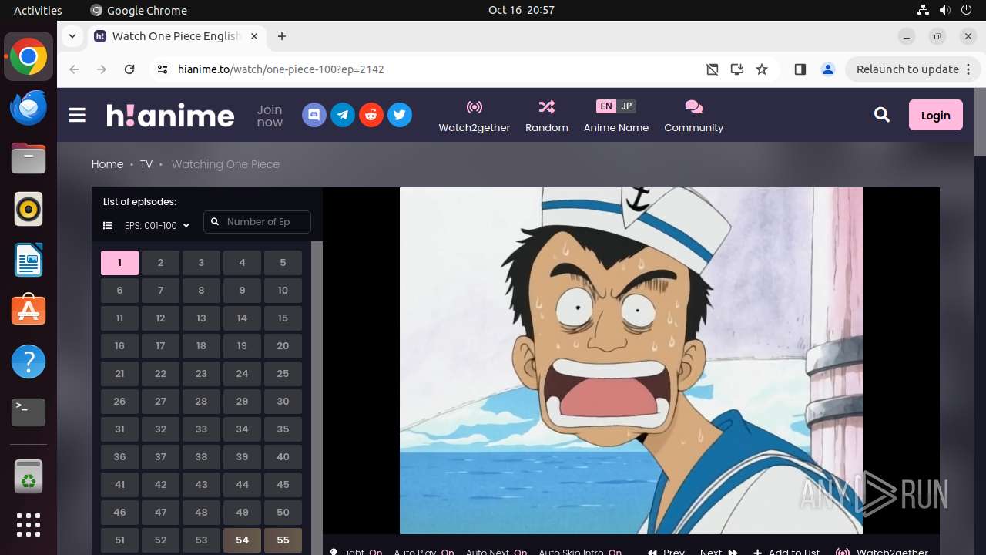This screenshot has height=555, width=986.
Task: Open the Trash from the dock
Action: click(x=29, y=476)
